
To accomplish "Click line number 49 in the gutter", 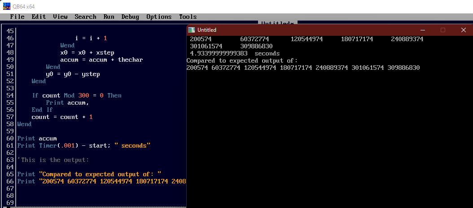I will [x=10, y=59].
